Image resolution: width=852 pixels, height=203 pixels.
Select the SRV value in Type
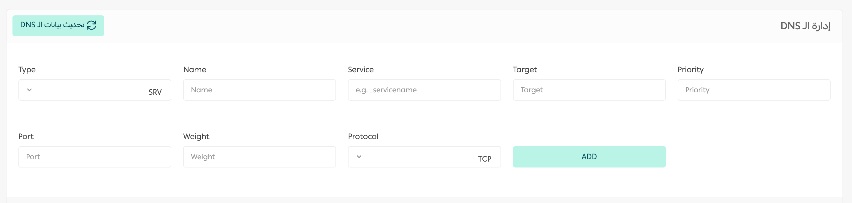pos(155,92)
